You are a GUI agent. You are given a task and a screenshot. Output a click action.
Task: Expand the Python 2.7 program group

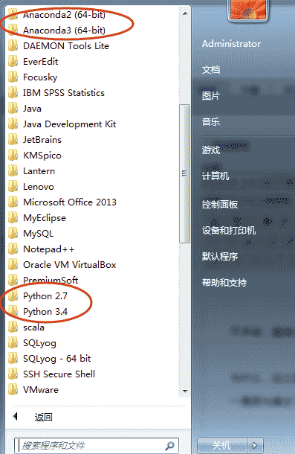[93, 296]
